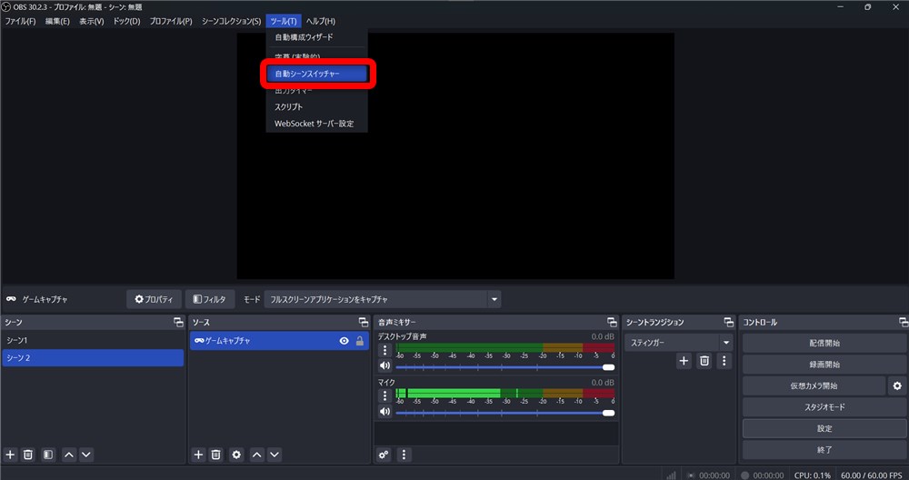Remove selected source with trash icon

coord(215,455)
